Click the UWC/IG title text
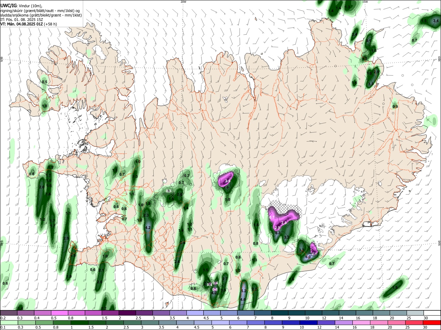 (8, 5)
